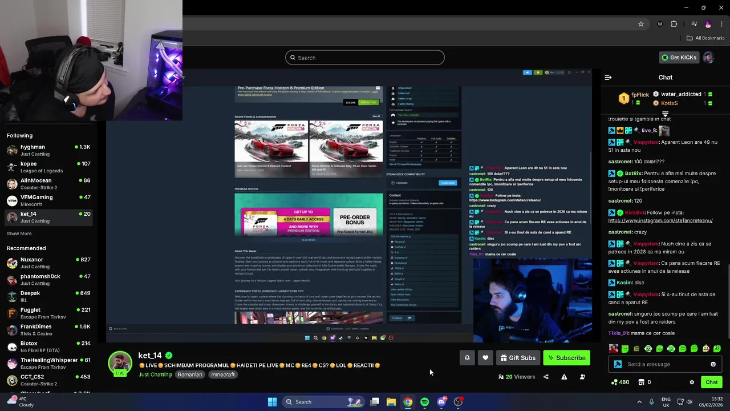Image resolution: width=730 pixels, height=411 pixels.
Task: Expand Following list with Show more
Action: coord(19,233)
